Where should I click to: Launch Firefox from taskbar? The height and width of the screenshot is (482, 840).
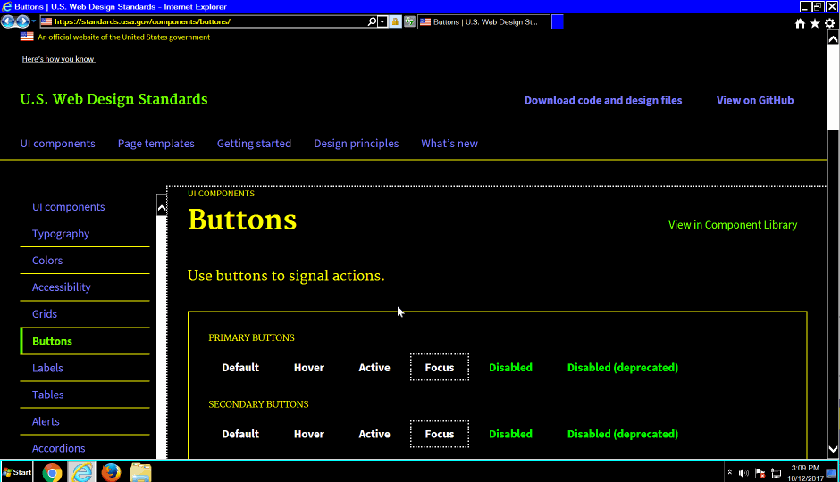(111, 472)
